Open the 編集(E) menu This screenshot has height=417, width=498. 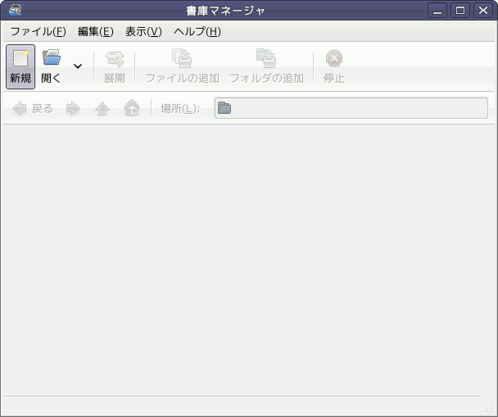95,32
